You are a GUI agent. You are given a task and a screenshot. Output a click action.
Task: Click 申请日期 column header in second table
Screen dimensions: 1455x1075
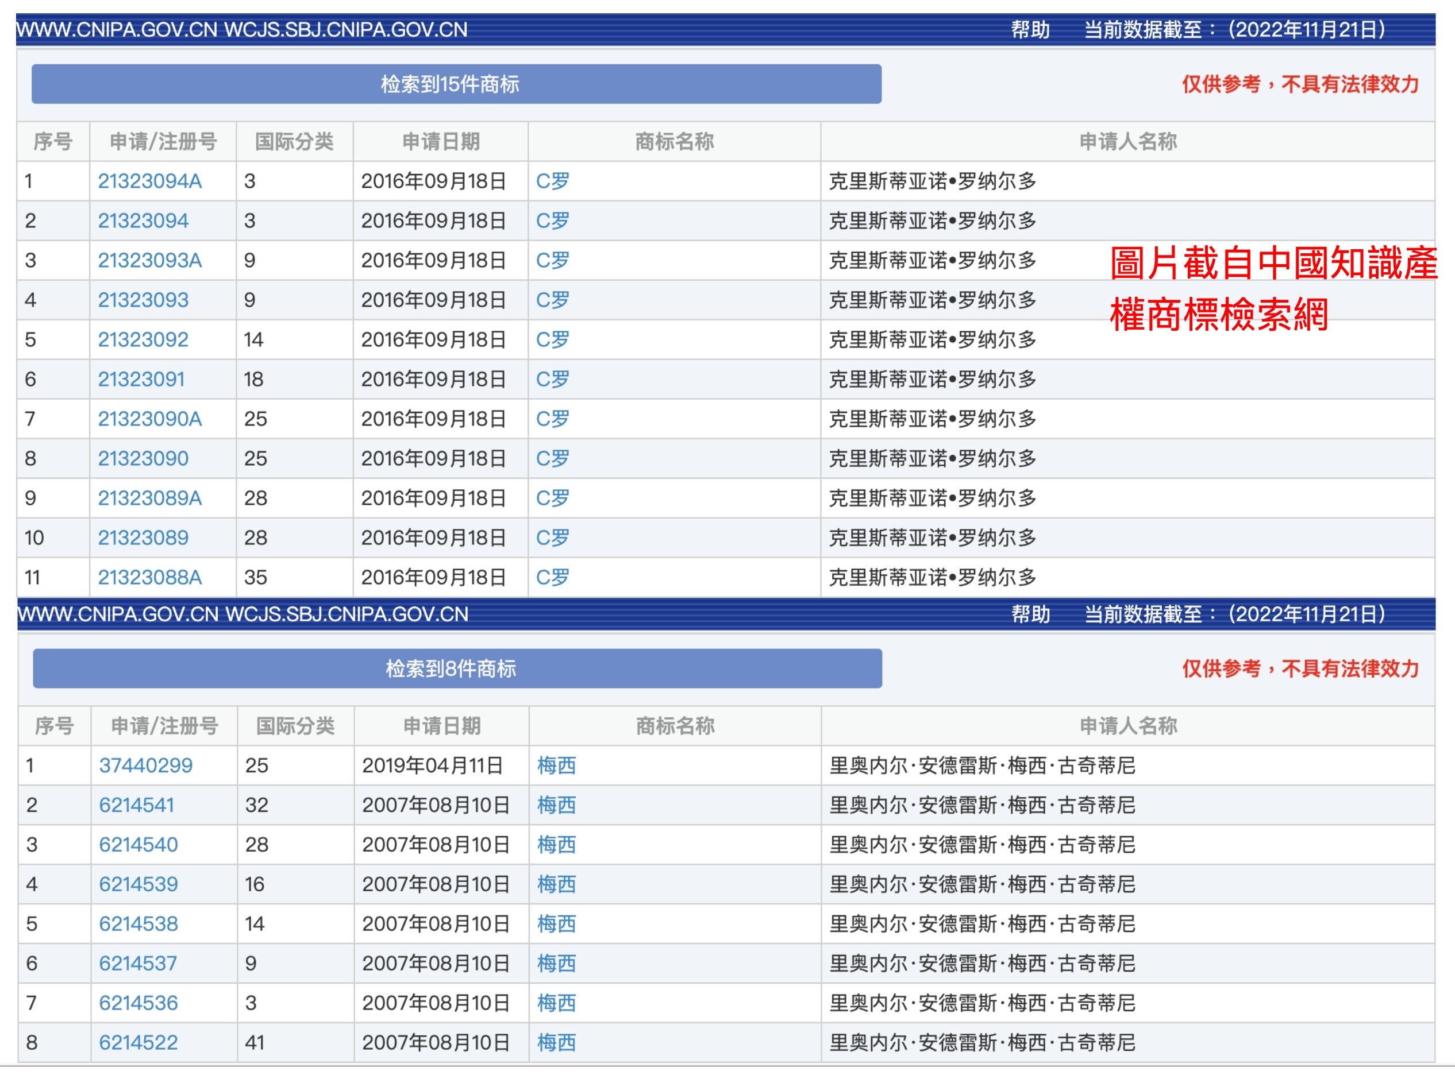click(x=442, y=725)
